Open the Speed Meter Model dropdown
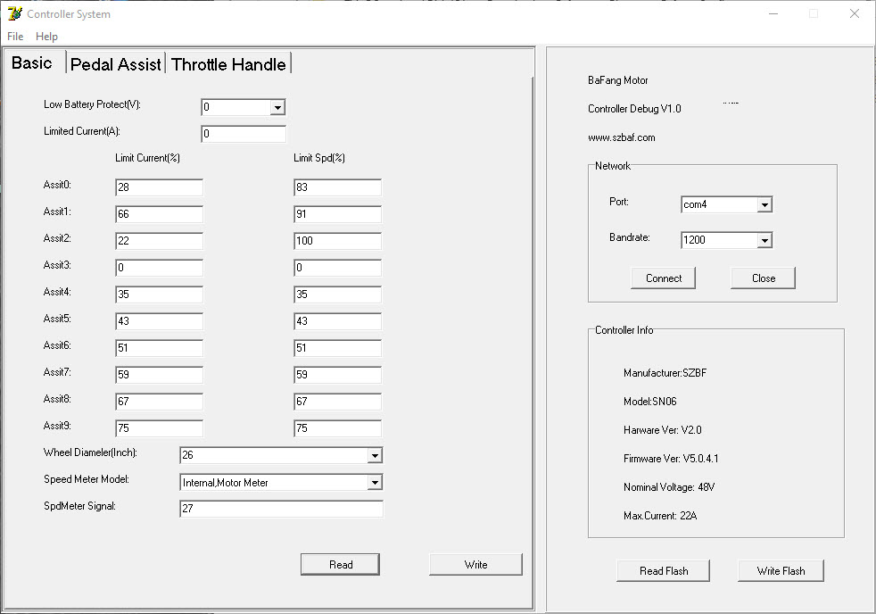 click(x=375, y=482)
